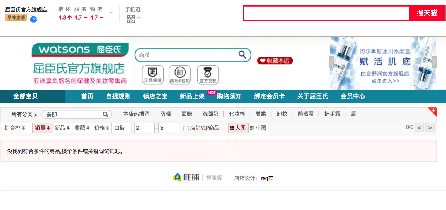Click the 官方授权 badge icon
Image resolution: width=446 pixels, height=210 pixels.
click(x=208, y=75)
